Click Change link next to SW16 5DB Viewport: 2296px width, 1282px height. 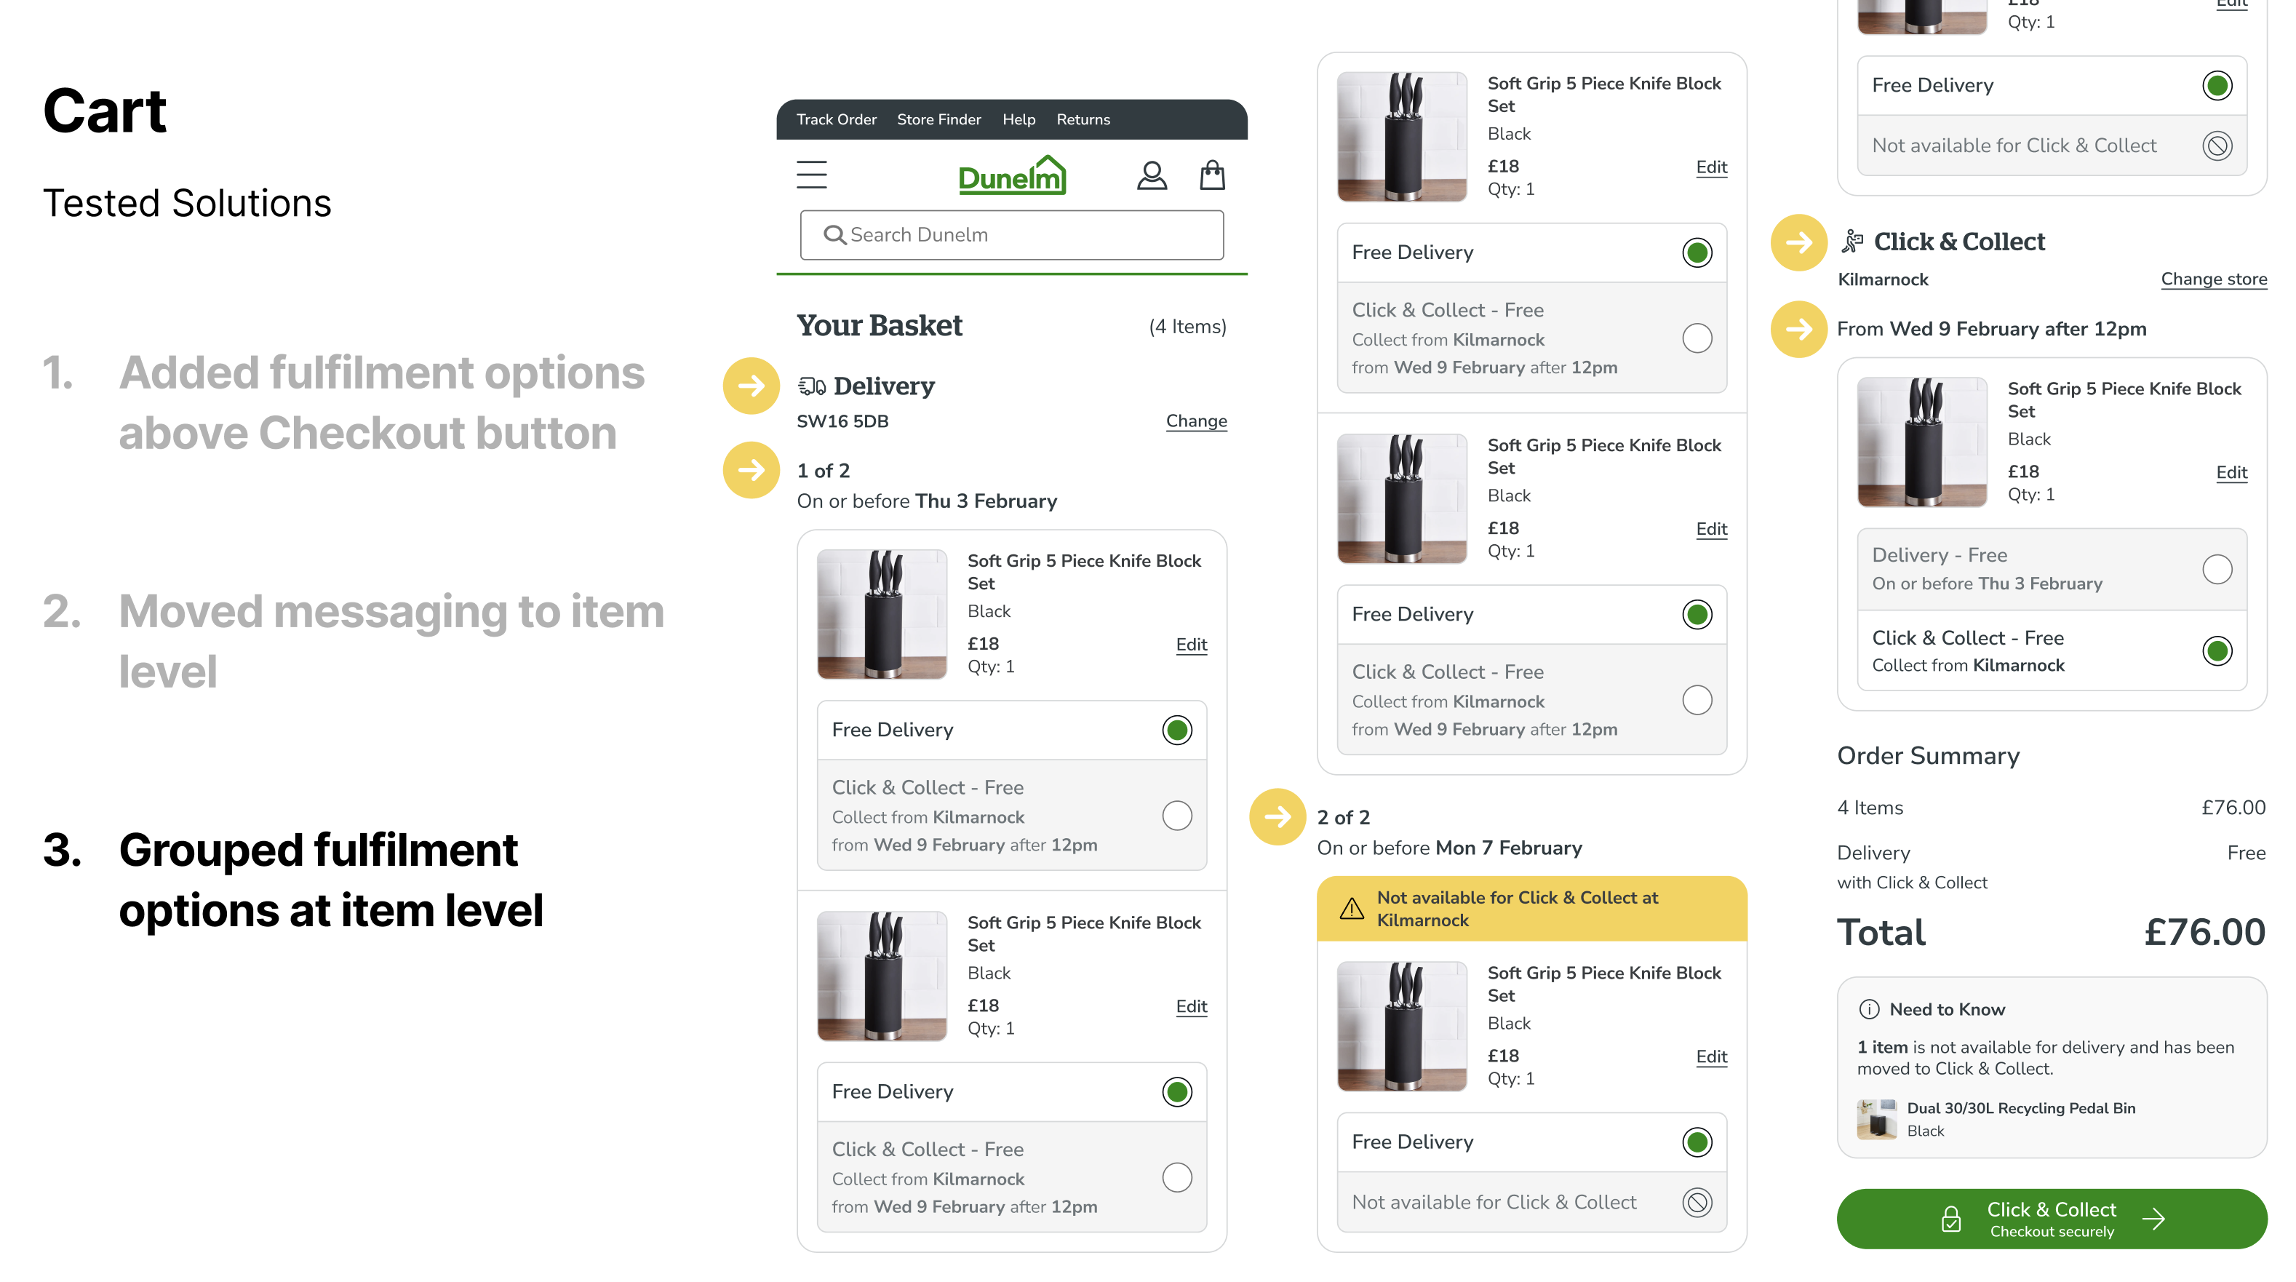click(x=1196, y=421)
